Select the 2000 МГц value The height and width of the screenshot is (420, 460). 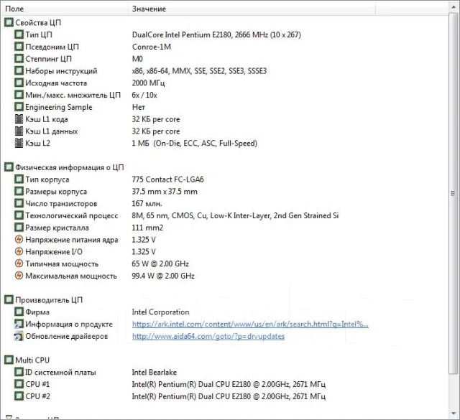(x=149, y=83)
